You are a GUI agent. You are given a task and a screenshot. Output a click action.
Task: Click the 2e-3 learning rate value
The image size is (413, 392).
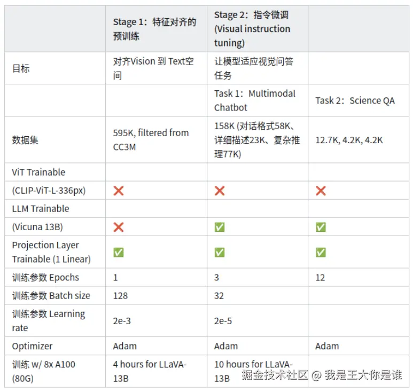tap(122, 321)
